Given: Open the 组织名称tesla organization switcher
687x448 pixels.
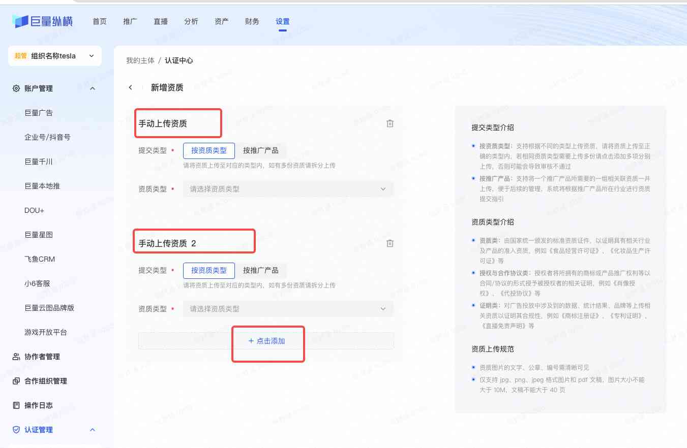Looking at the screenshot, I should pyautogui.click(x=55, y=56).
